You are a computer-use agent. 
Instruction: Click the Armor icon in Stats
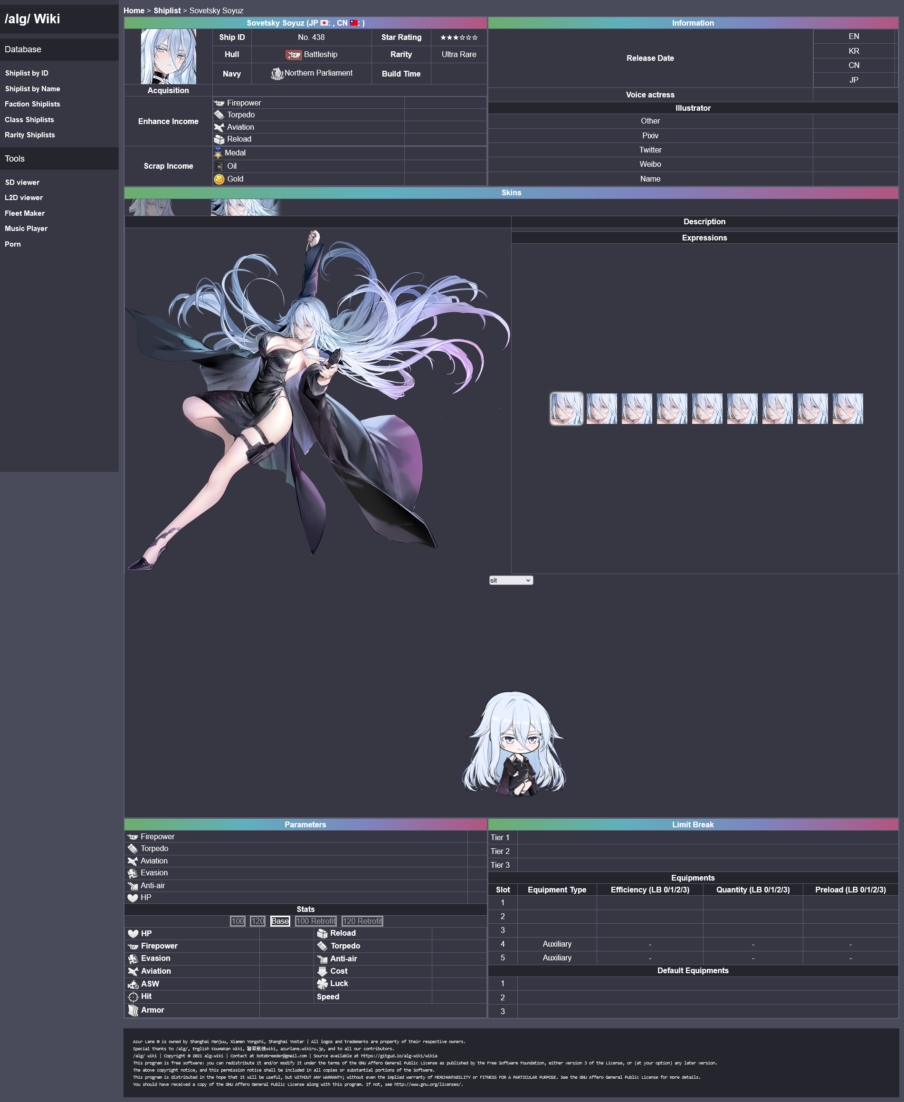tap(133, 1010)
